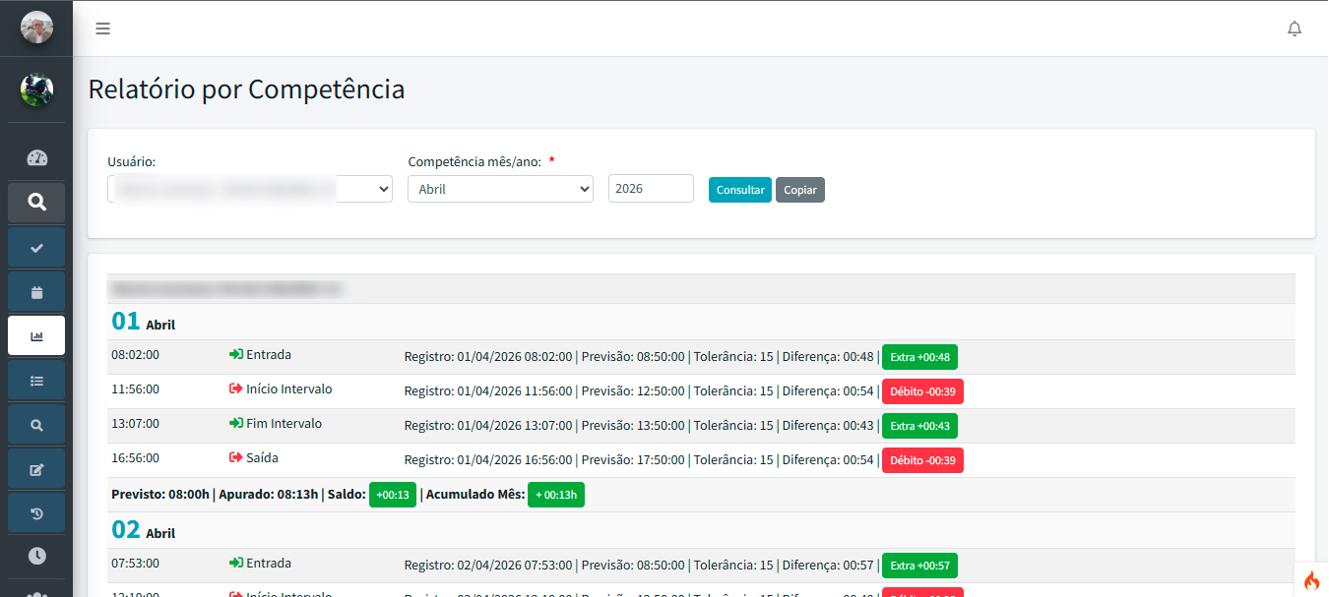Click the large magnifier search sidebar item

36,203
